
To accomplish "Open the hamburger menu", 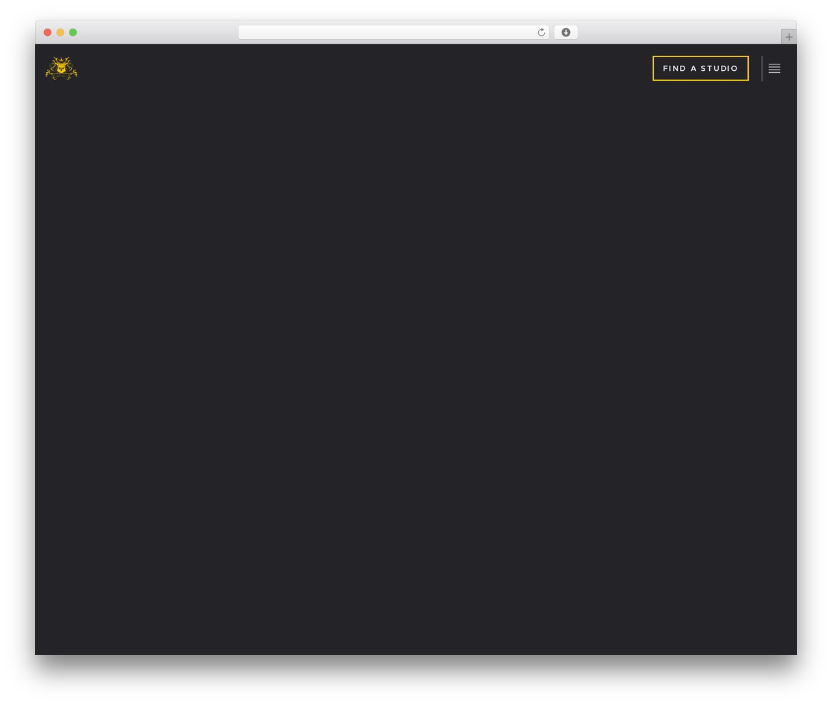I will coord(774,68).
